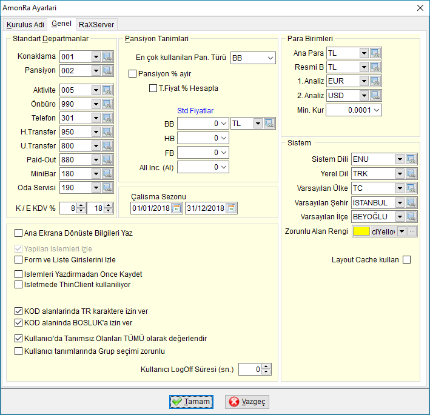Open lookup icon next to Pansiyon department
The image size is (430, 415).
[107, 71]
